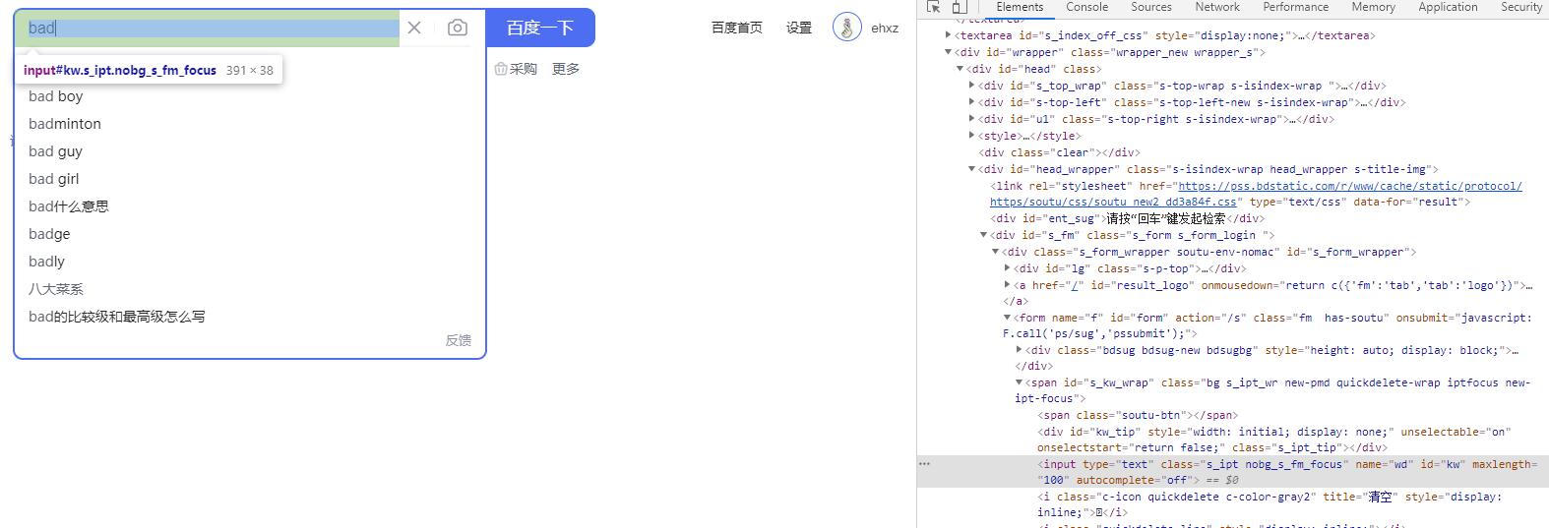1549x528 pixels.
Task: Select the div class="clear" DOM line
Action: 1059,152
